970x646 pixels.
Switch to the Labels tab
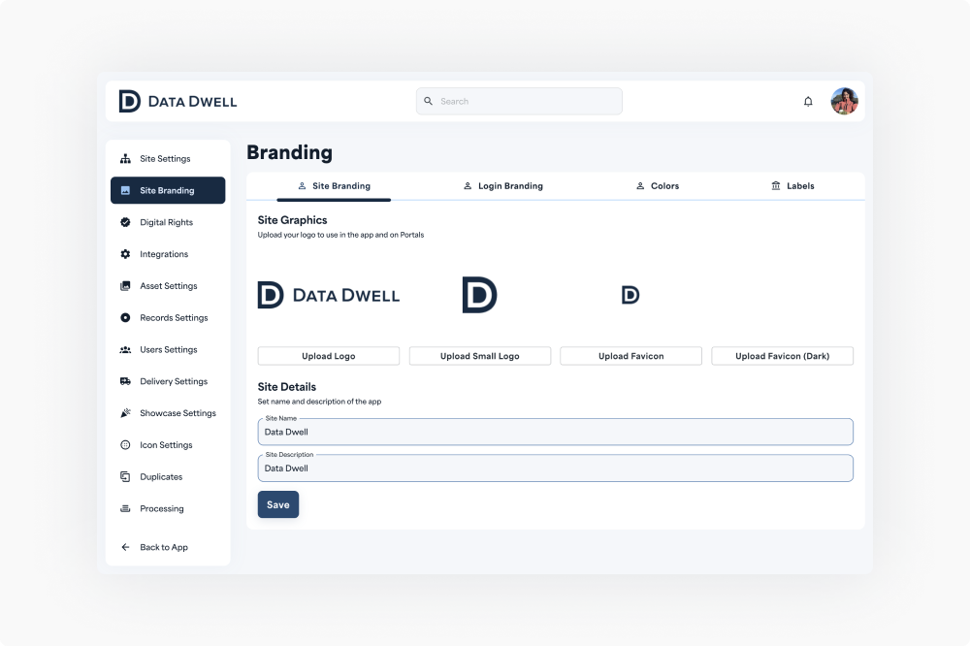coord(793,186)
